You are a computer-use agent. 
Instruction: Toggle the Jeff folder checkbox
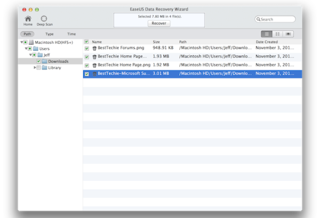34,55
